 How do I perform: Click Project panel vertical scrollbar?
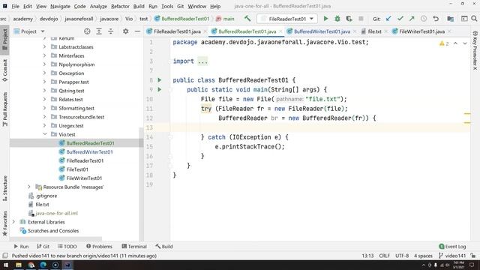(x=141, y=184)
